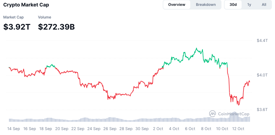
Task: Select the 30d time range
Action: pyautogui.click(x=233, y=5)
